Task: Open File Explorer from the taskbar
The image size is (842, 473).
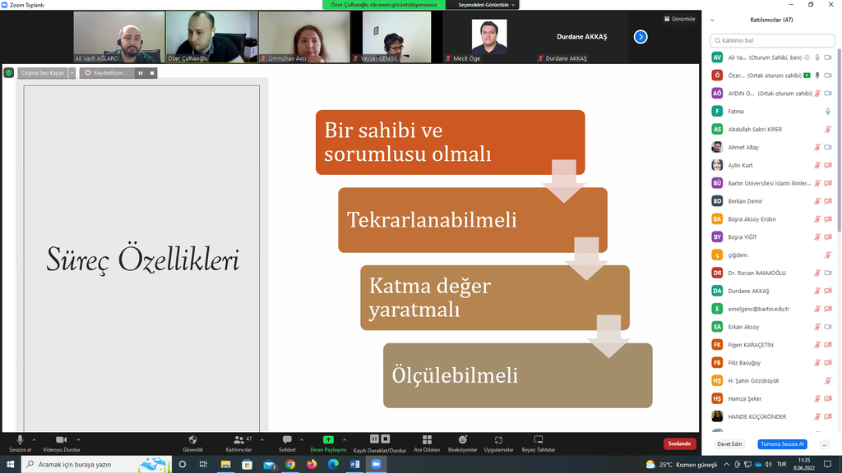Action: (225, 465)
